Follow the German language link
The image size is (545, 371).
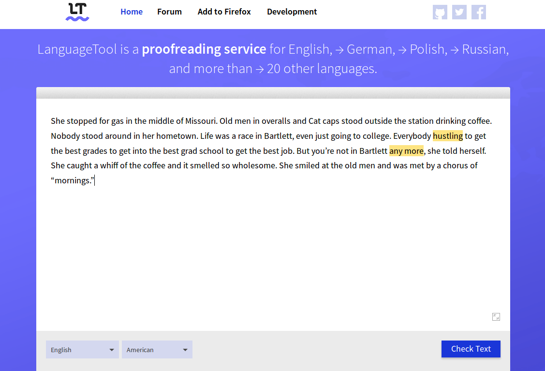(x=365, y=49)
